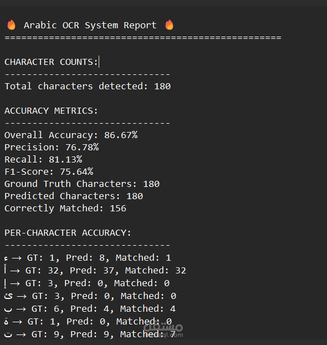Click the Overall Accuracy 86.67% line

(x=71, y=135)
